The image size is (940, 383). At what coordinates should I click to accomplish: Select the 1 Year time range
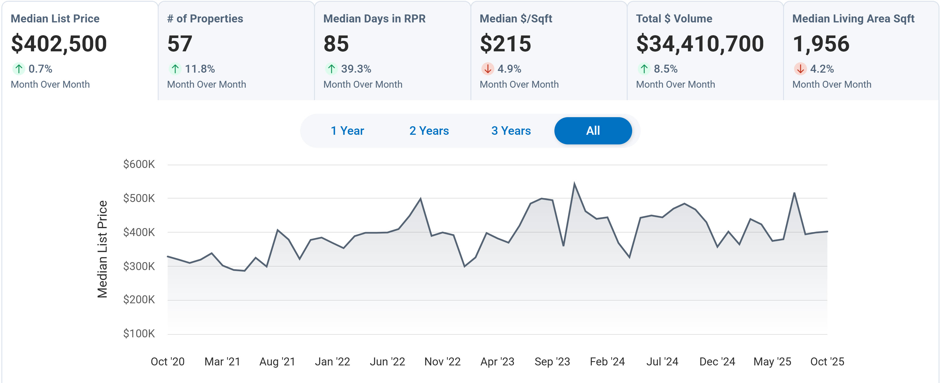pyautogui.click(x=347, y=131)
